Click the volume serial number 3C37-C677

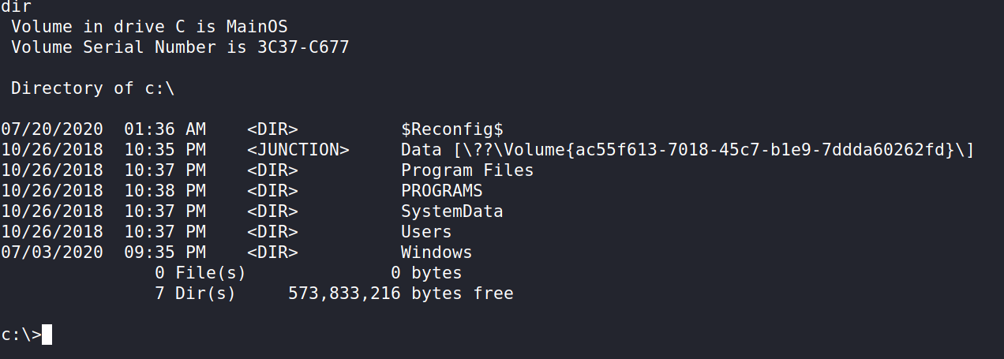point(304,47)
